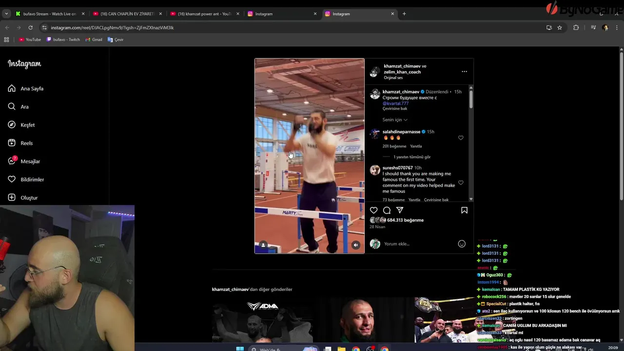Switch to the first Instagram tab
This screenshot has height=351, width=624.
282,14
